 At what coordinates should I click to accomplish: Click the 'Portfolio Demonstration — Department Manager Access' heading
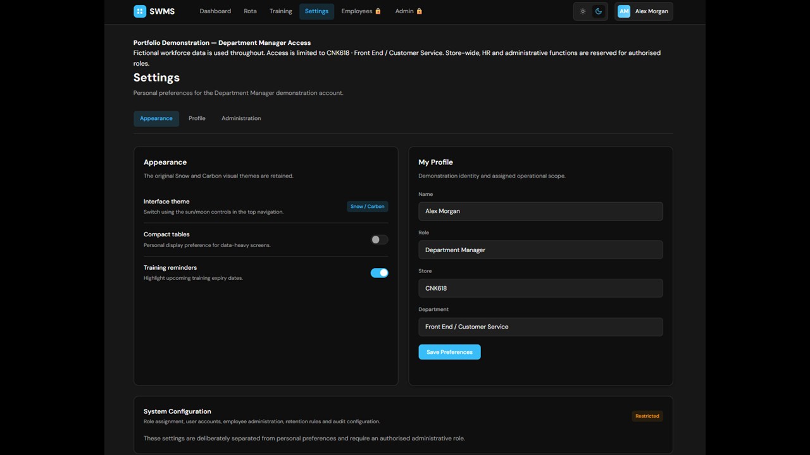222,42
